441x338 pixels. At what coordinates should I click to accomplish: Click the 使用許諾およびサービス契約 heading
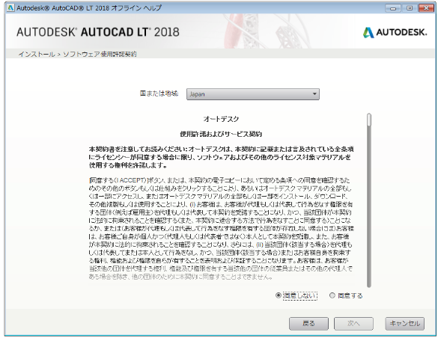point(221,134)
